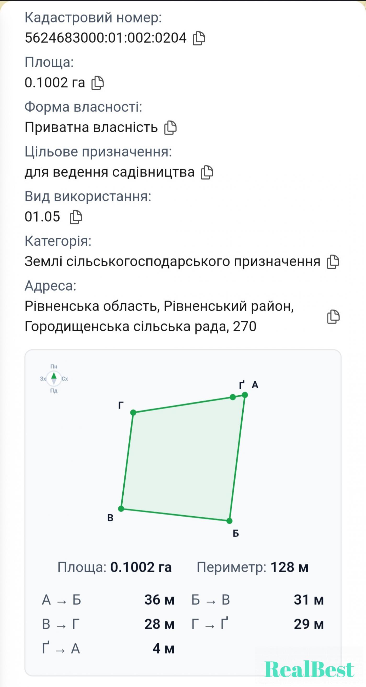Click the А → Б 36 м row
Image resolution: width=366 pixels, height=687 pixels.
tap(108, 600)
